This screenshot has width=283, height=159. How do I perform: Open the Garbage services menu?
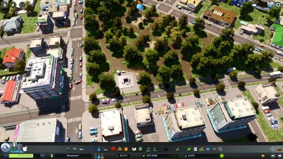106,149
